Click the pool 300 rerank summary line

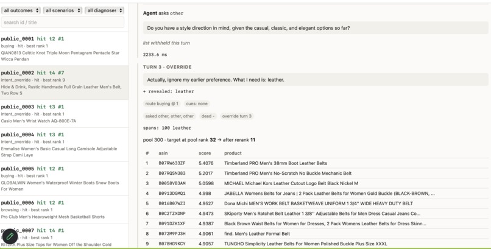coord(199,140)
